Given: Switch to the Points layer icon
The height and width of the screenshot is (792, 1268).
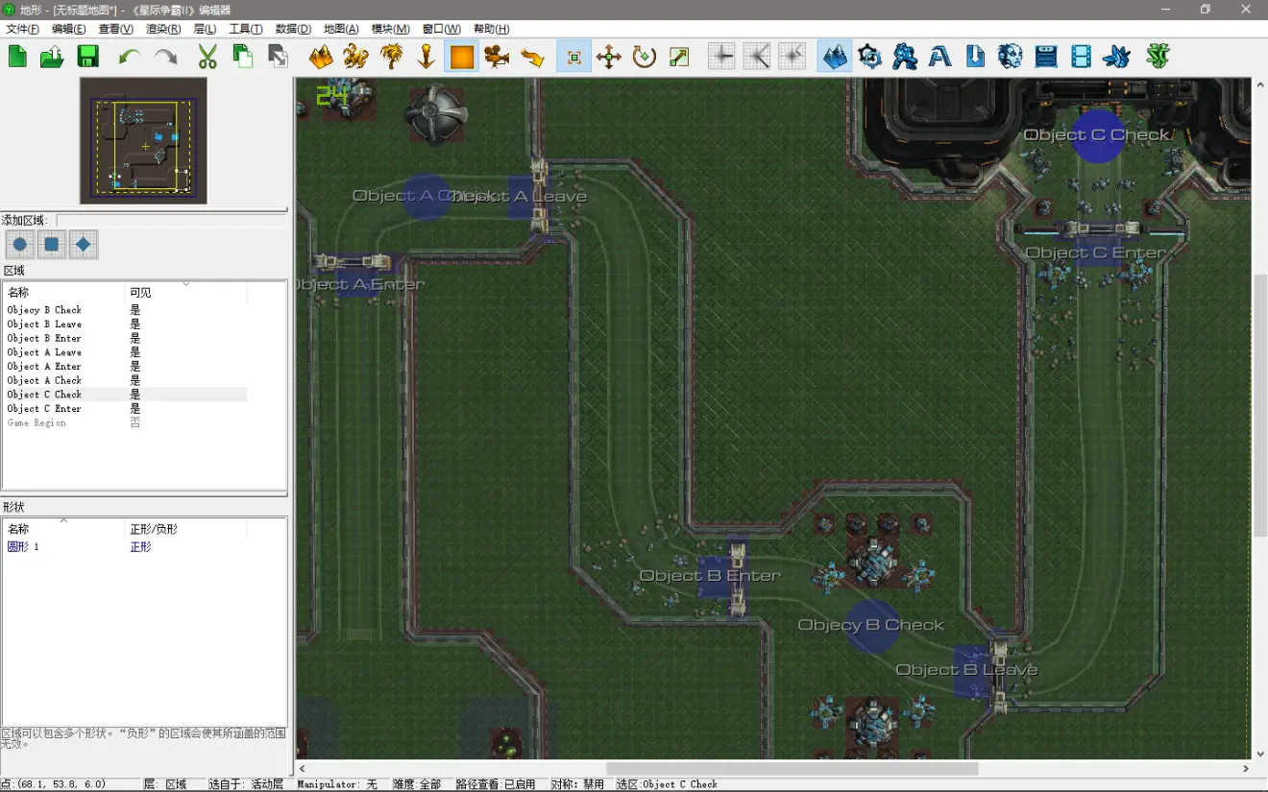Looking at the screenshot, I should (x=427, y=57).
